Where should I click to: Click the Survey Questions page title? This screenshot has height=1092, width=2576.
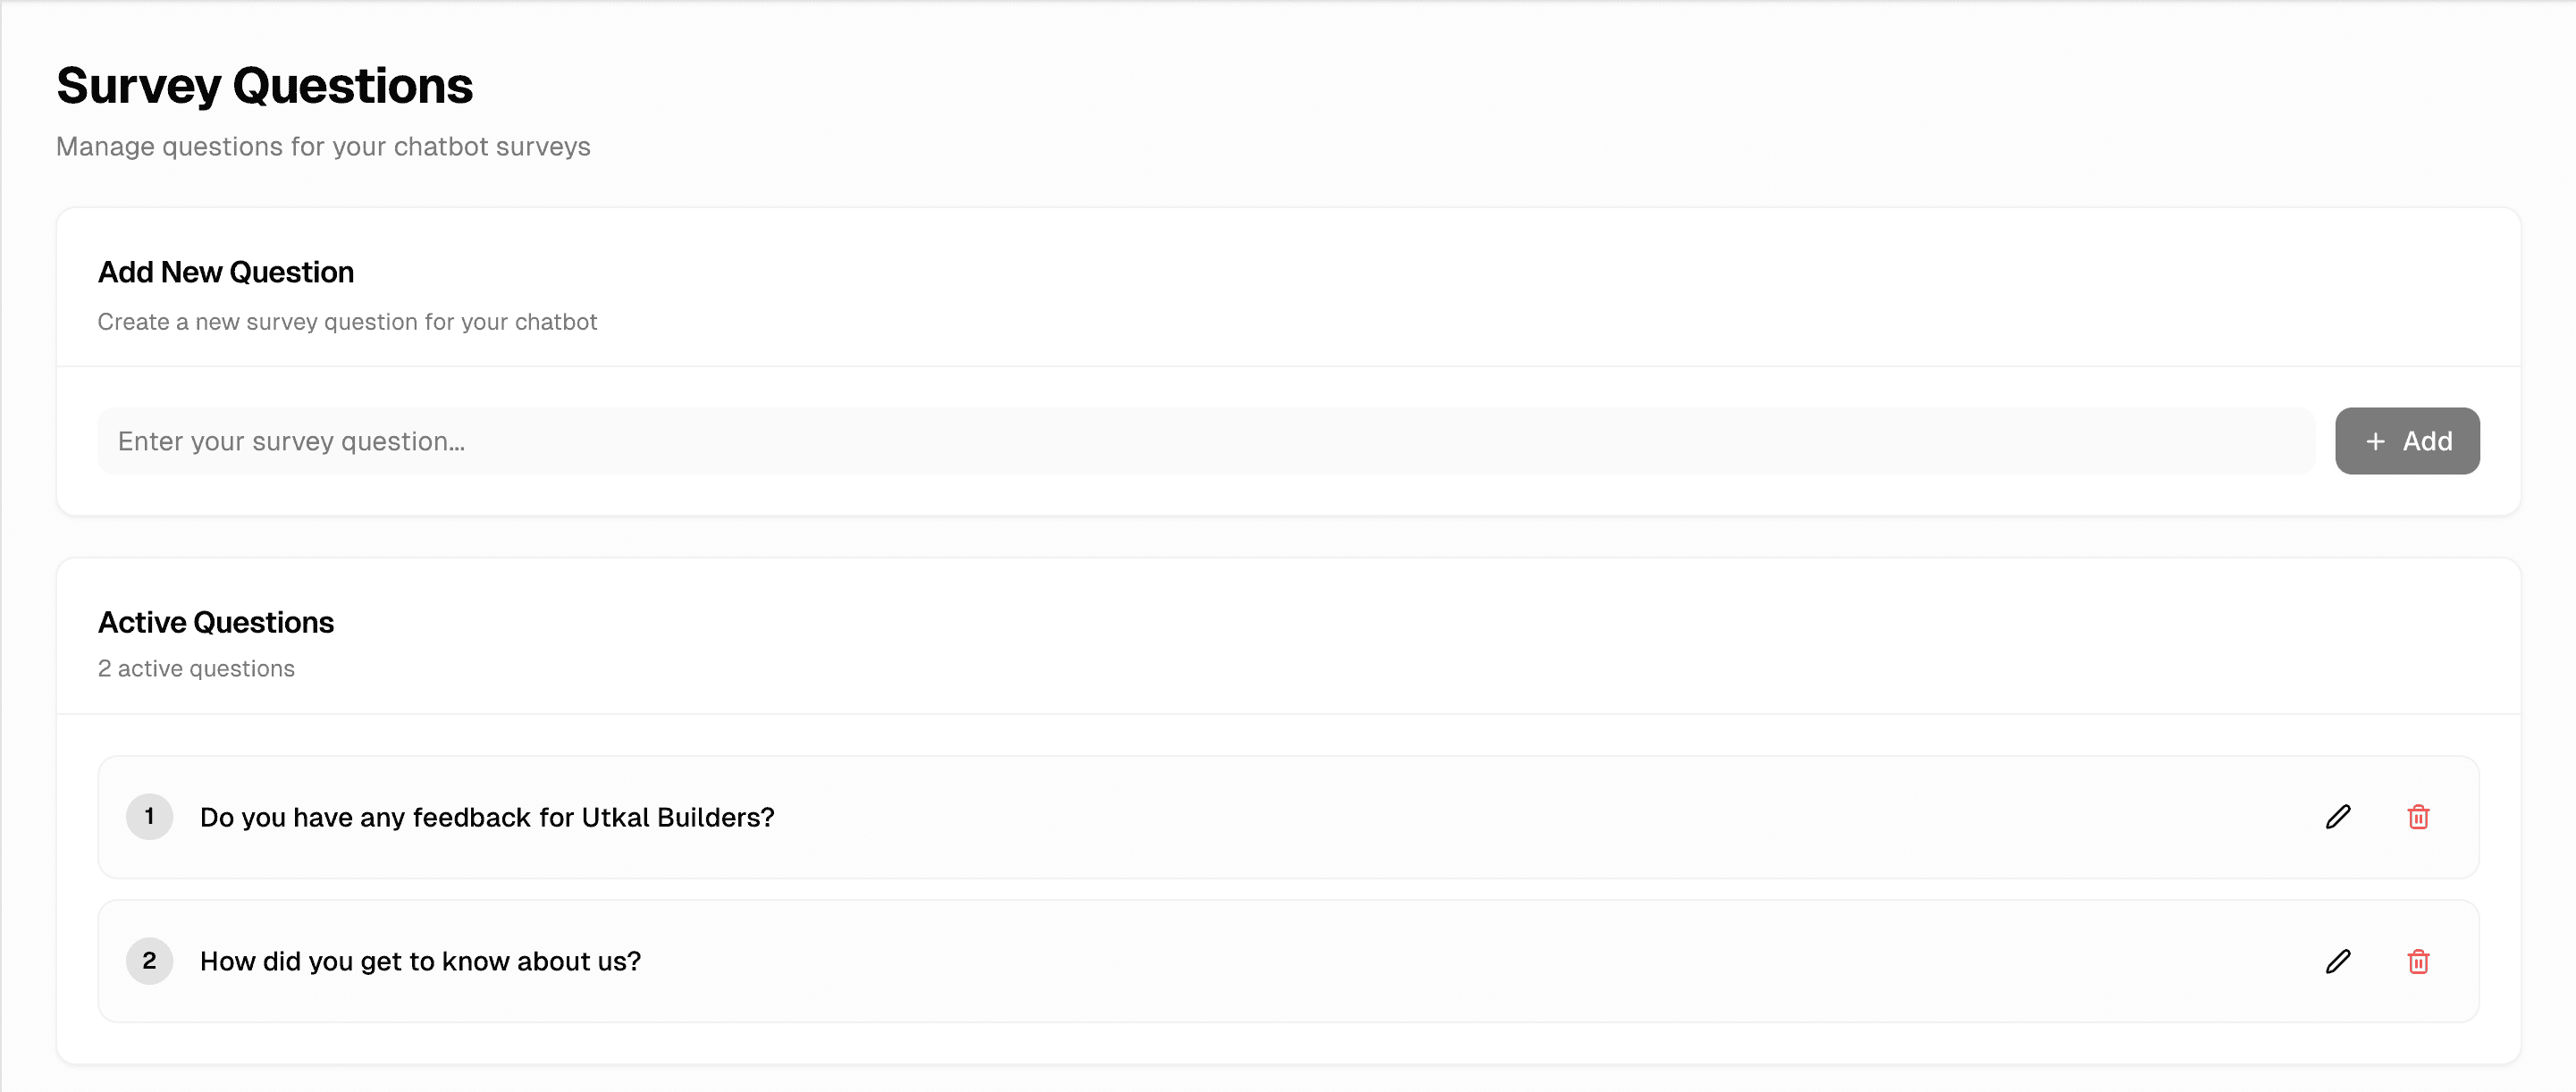pos(265,85)
